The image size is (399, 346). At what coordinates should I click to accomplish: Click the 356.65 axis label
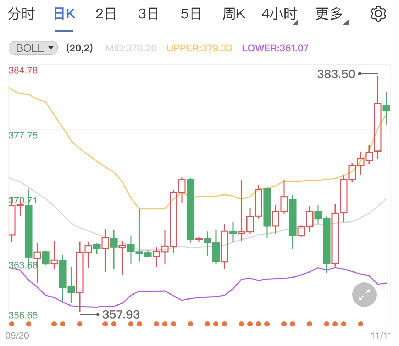tap(23, 315)
